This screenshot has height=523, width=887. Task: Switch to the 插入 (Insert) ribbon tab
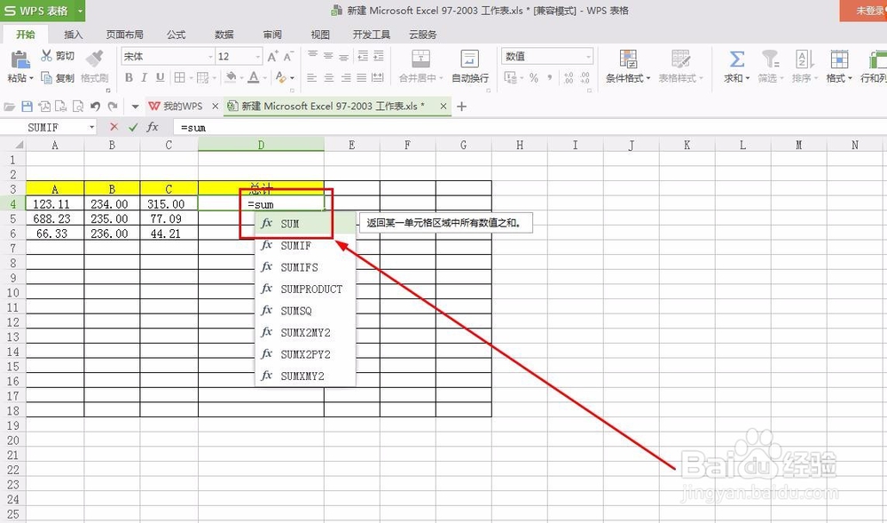[73, 35]
